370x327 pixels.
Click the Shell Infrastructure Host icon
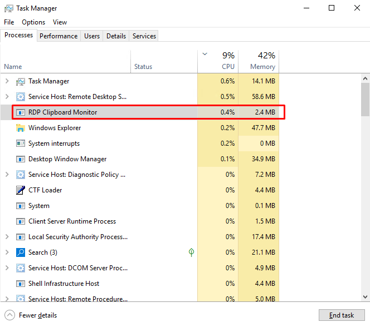click(x=21, y=284)
